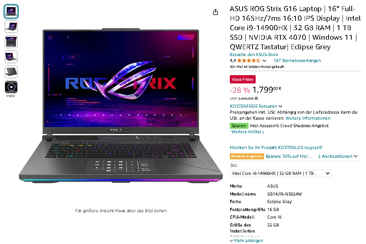Expand Mehr anzeigen product details
366x244 pixels.
point(246,240)
